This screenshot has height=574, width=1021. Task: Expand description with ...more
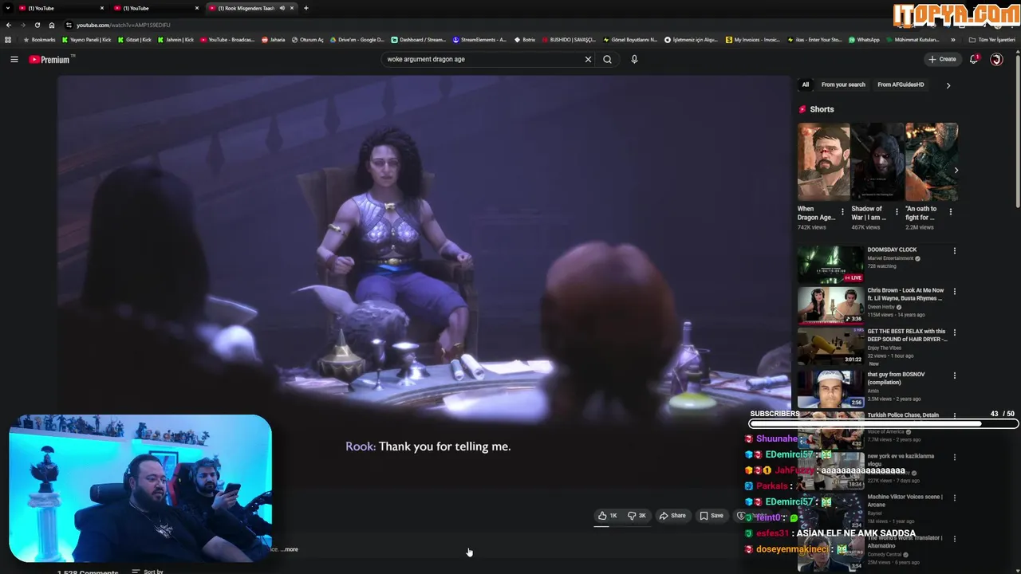(290, 549)
